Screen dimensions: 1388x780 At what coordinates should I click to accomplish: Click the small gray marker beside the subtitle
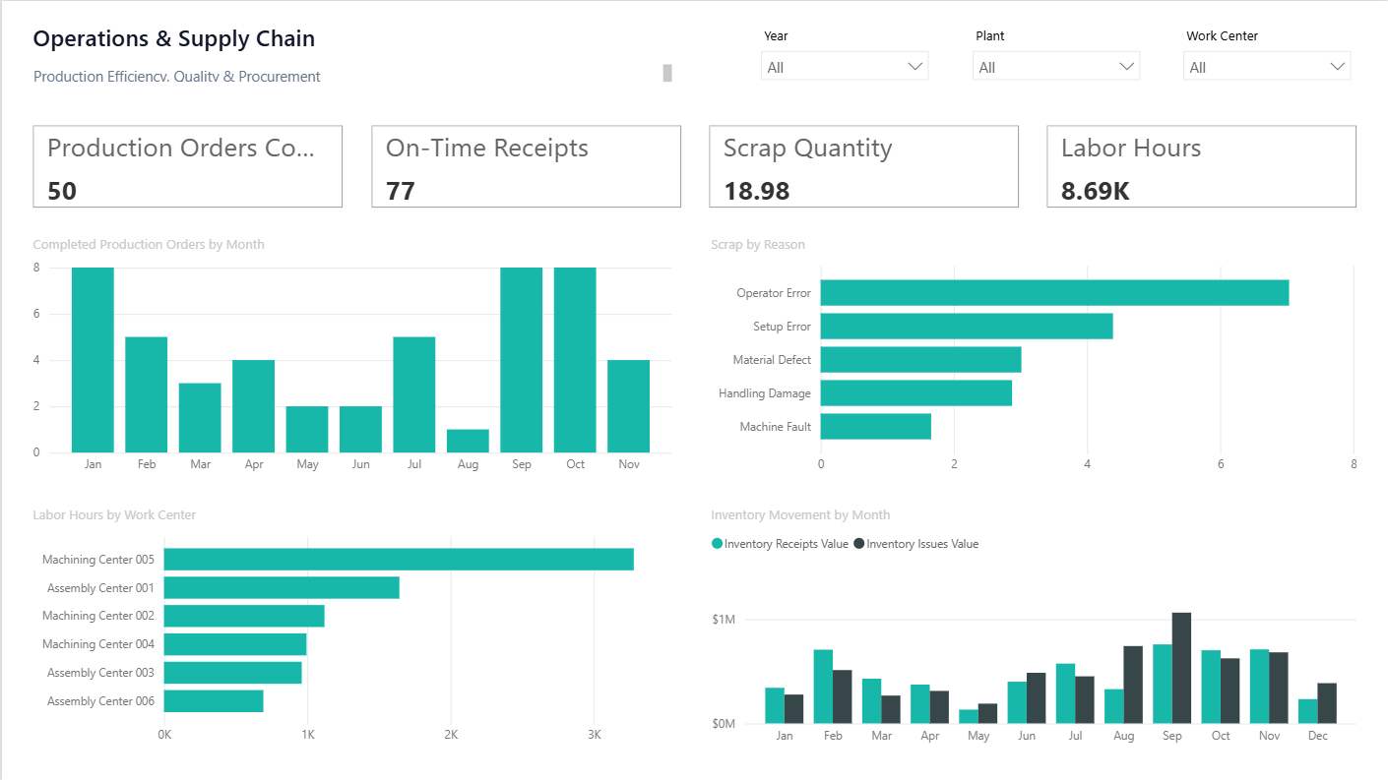coord(667,73)
